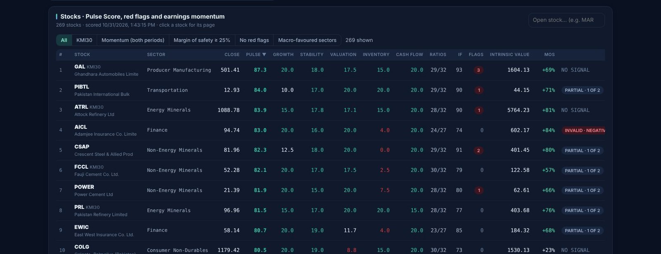The width and height of the screenshot is (661, 254).
Task: Enable No red flags filter
Action: (x=254, y=40)
